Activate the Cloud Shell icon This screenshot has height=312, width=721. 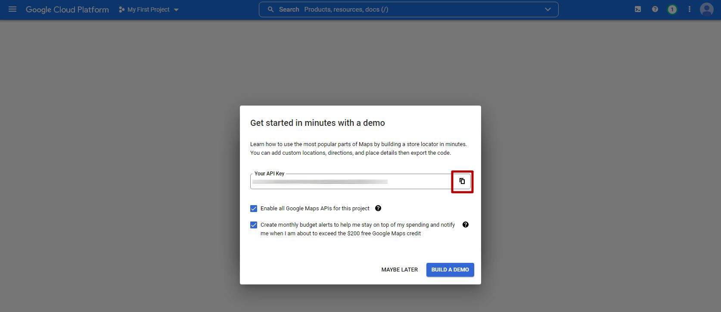[x=638, y=9]
